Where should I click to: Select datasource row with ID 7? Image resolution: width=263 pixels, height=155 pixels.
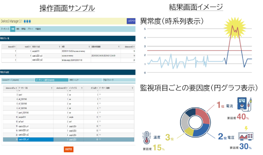pyautogui.click(x=68, y=113)
